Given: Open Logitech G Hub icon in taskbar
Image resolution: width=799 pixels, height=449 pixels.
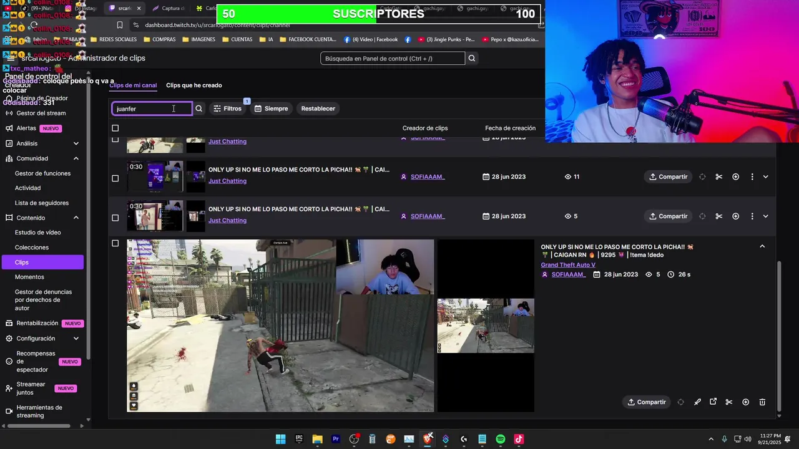Looking at the screenshot, I should [464, 439].
